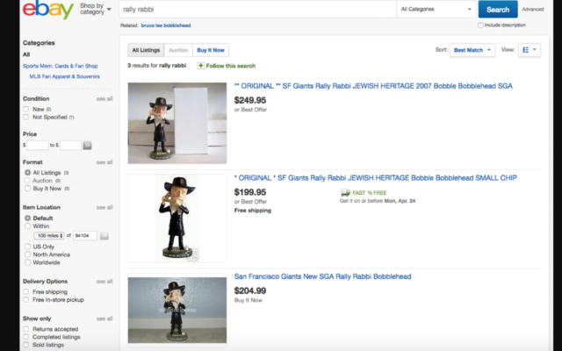
Task: Click the zip code location submit button
Action: click(104, 235)
